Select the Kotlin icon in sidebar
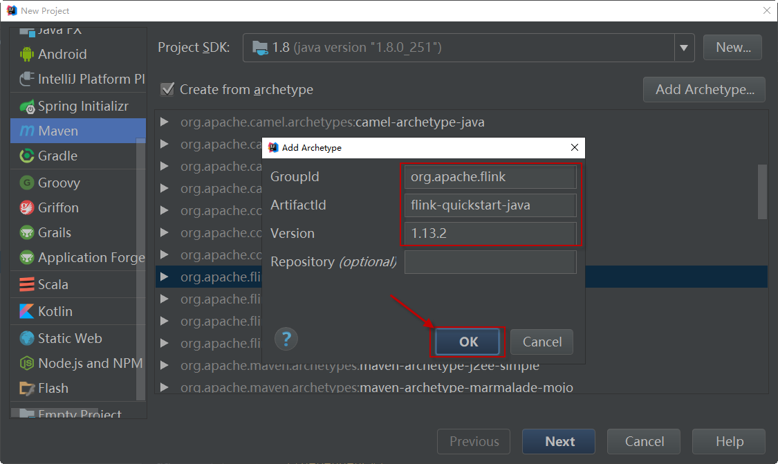778x464 pixels. (27, 311)
